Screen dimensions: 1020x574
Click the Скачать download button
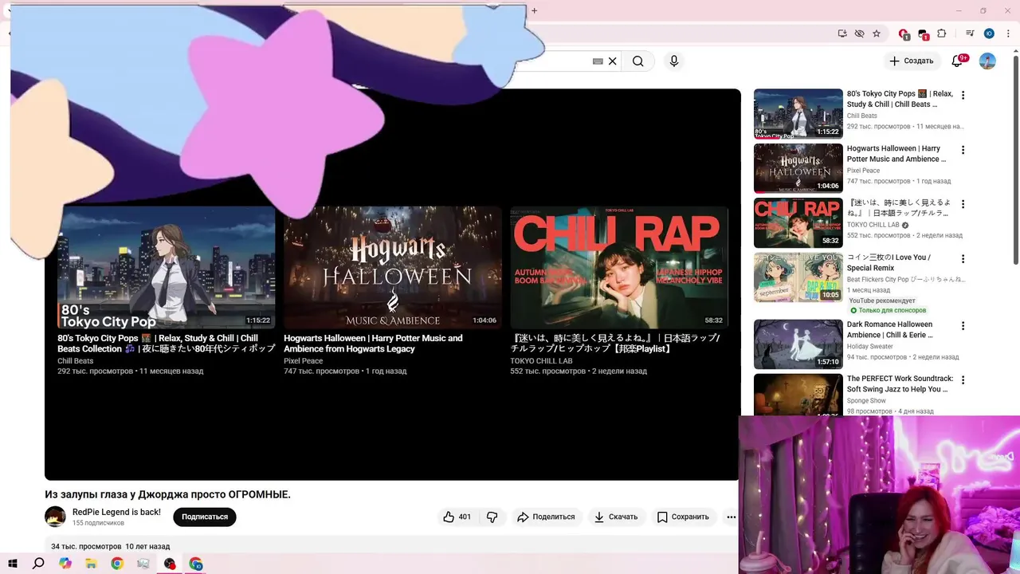615,517
